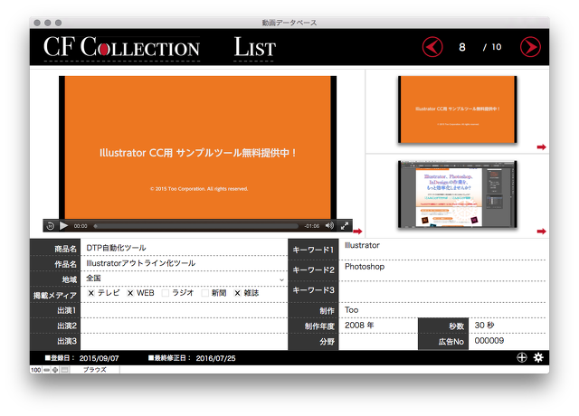Go to the previous record arrow

click(x=432, y=47)
